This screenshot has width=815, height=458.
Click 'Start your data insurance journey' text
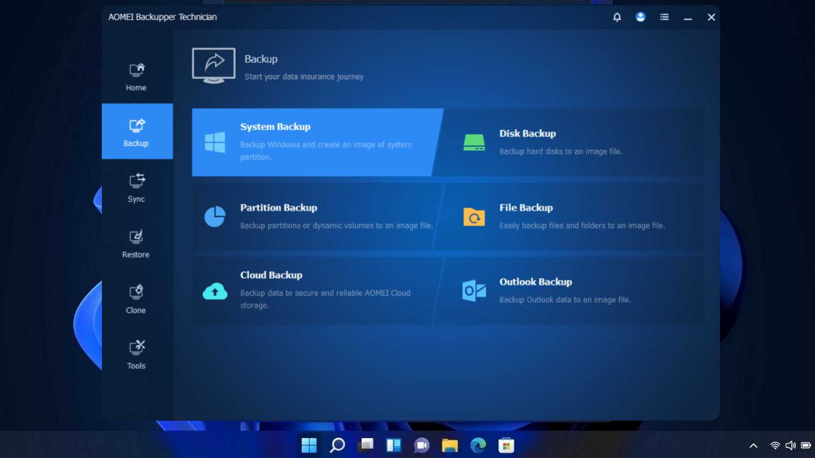pyautogui.click(x=304, y=77)
